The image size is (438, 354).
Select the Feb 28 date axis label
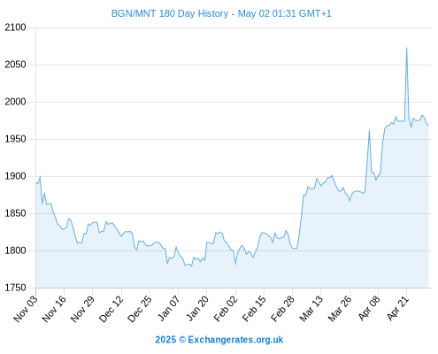(x=283, y=308)
